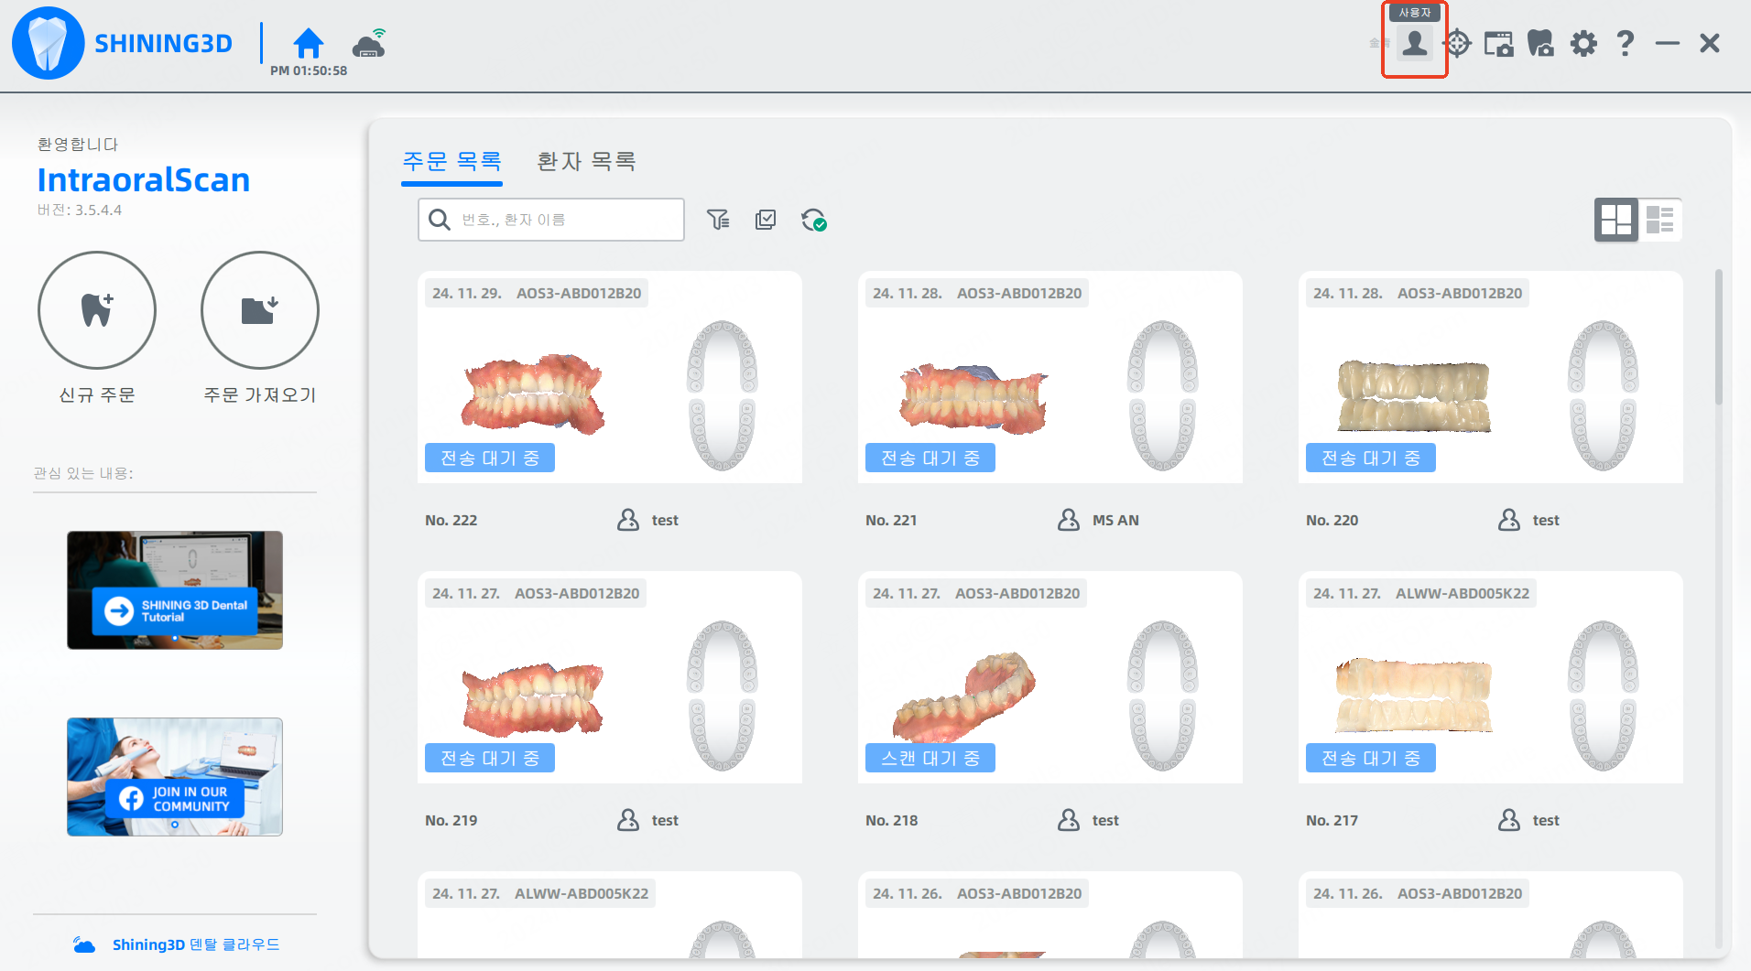Open the Join In Our Community banner

click(175, 777)
